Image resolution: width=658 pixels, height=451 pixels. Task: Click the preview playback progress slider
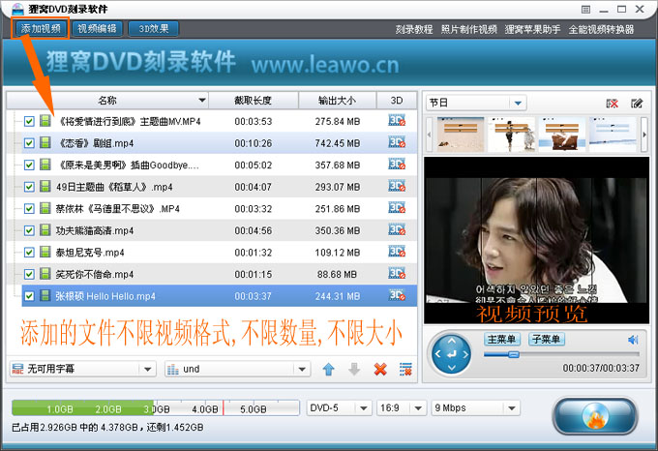coord(561,354)
